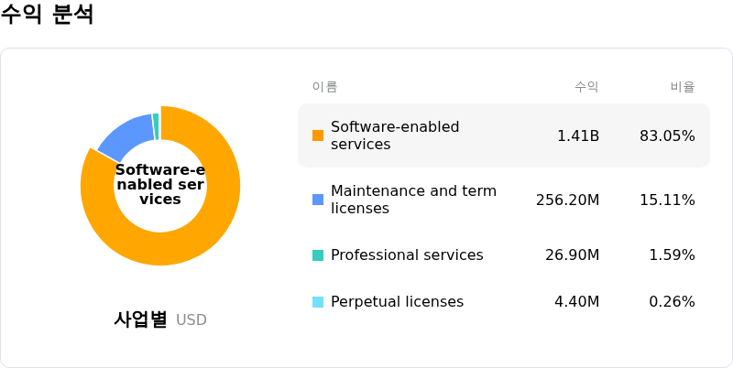Click the light blue Perpetual licenses swatch
733x368 pixels.
coord(318,302)
